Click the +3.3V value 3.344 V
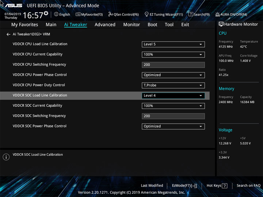Image resolution: width=263 pixels, height=197 pixels. coord(224,158)
